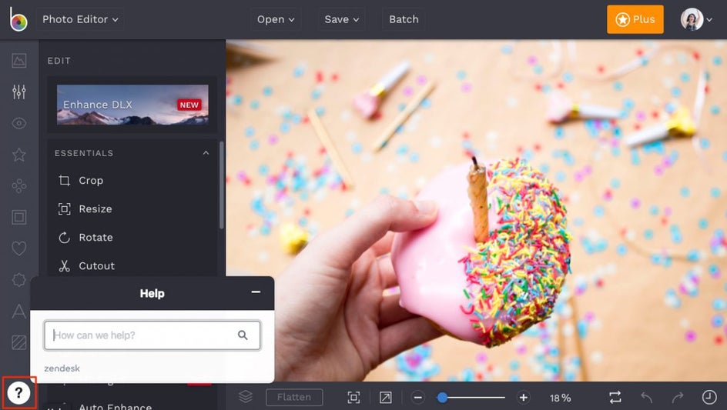727x410 pixels.
Task: Click the Batch button
Action: [404, 19]
